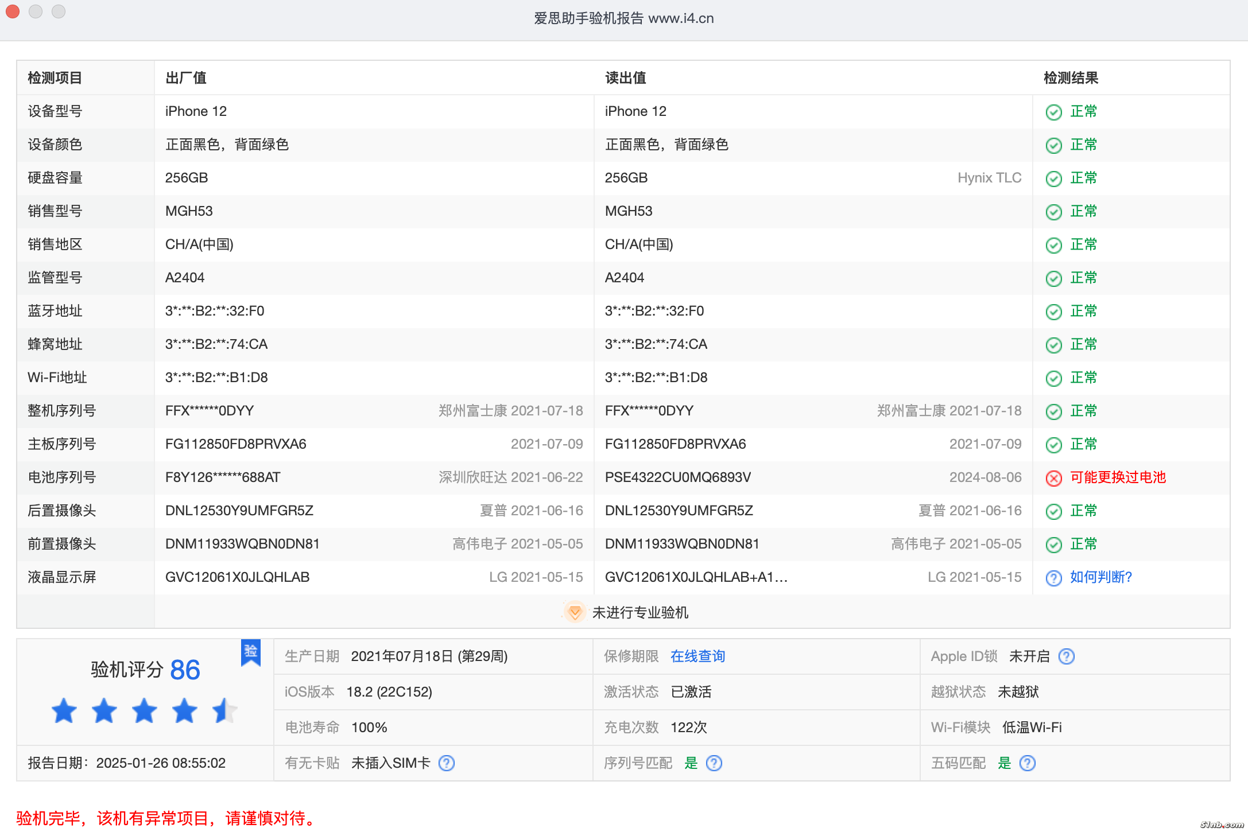Click the red X icon for battery serial
The height and width of the screenshot is (832, 1248).
coord(1053,478)
